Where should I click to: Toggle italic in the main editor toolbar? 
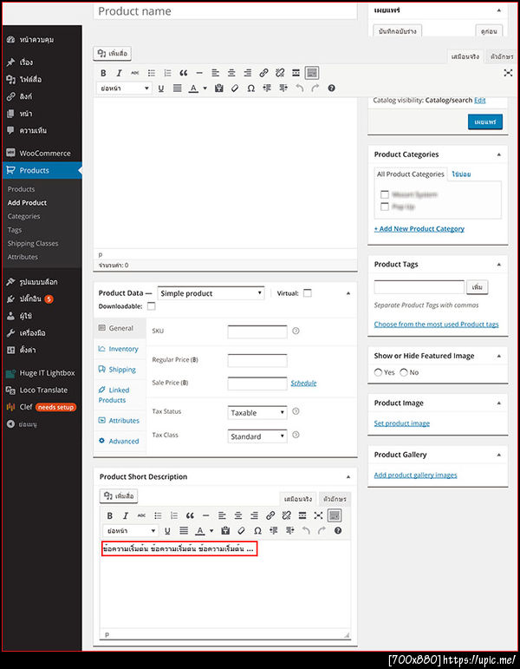[x=120, y=73]
